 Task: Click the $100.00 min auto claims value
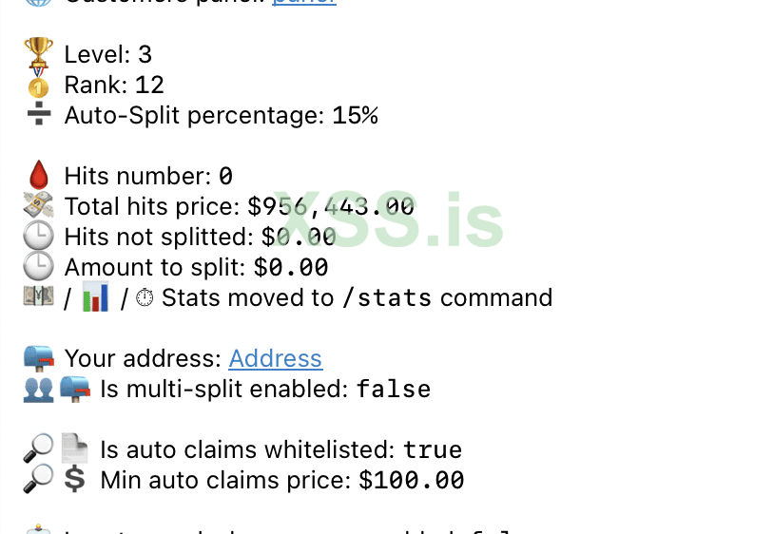pos(412,480)
